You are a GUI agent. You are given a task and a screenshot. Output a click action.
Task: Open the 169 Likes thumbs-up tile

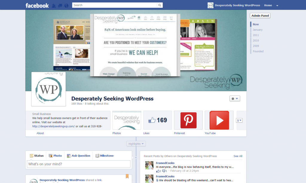[x=157, y=120]
